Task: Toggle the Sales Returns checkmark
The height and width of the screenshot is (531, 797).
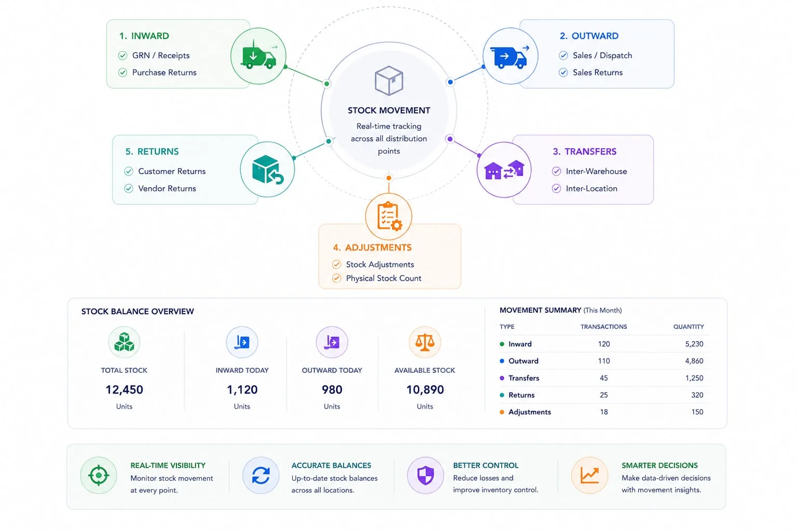Action: [564, 73]
